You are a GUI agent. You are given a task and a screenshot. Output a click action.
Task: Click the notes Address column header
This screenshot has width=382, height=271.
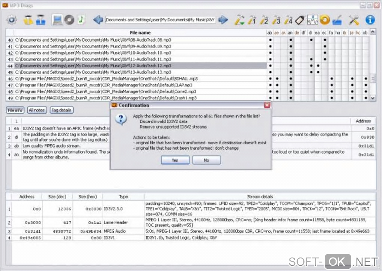click(363, 121)
